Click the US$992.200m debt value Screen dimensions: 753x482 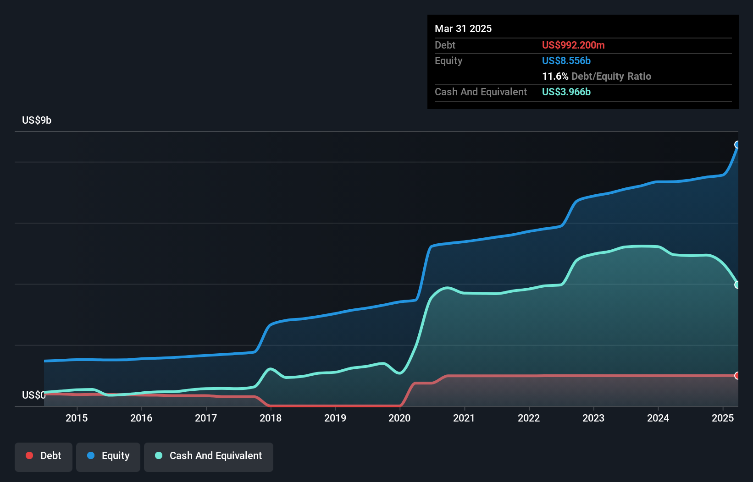[x=573, y=45]
